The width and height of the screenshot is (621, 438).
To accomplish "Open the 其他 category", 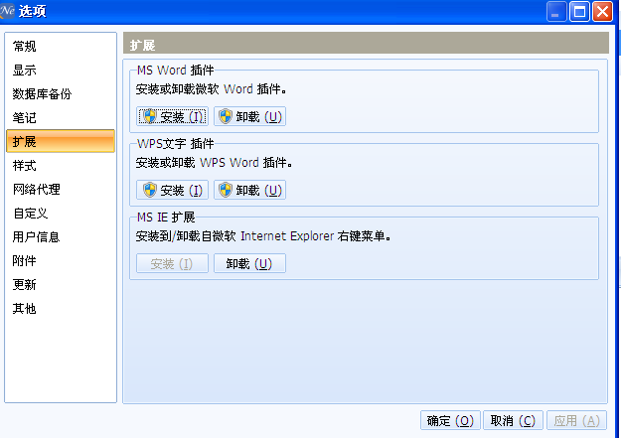I will [x=25, y=309].
